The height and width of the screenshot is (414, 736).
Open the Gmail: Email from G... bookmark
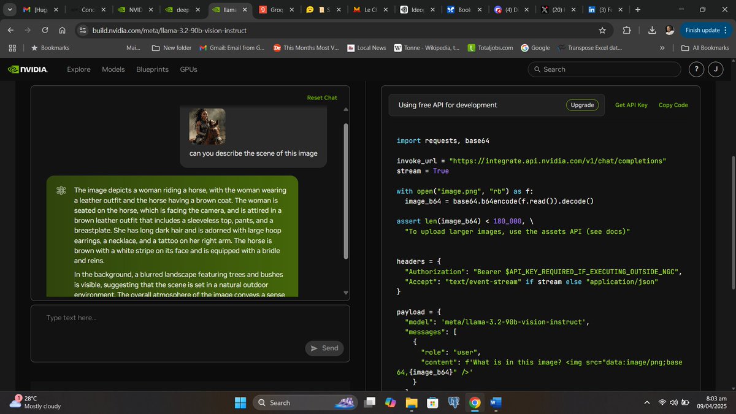pyautogui.click(x=232, y=48)
